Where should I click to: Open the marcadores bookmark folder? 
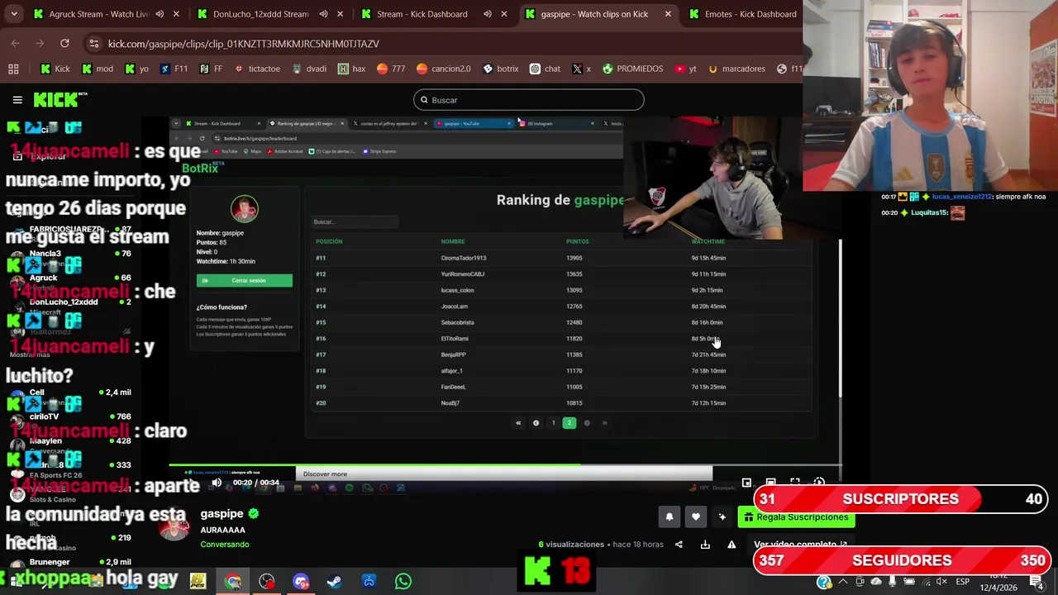point(736,69)
